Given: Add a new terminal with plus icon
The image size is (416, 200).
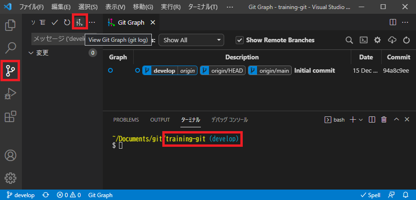Looking at the screenshot, I should (x=353, y=120).
